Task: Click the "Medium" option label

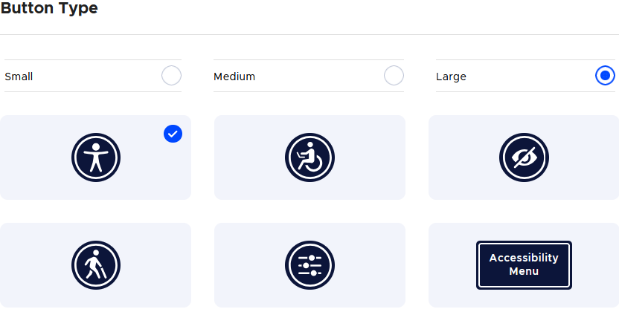Action: tap(234, 77)
